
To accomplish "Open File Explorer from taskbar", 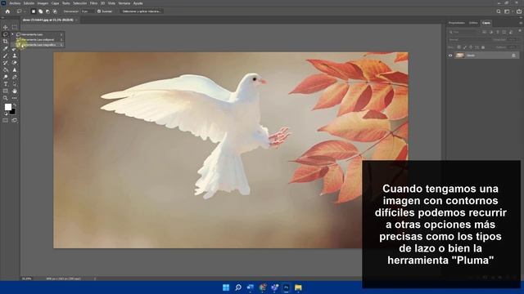I will click(x=298, y=287).
